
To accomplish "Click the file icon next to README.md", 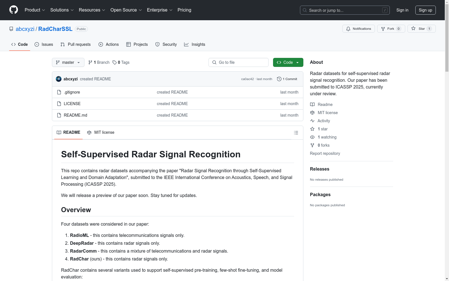I will [x=59, y=115].
